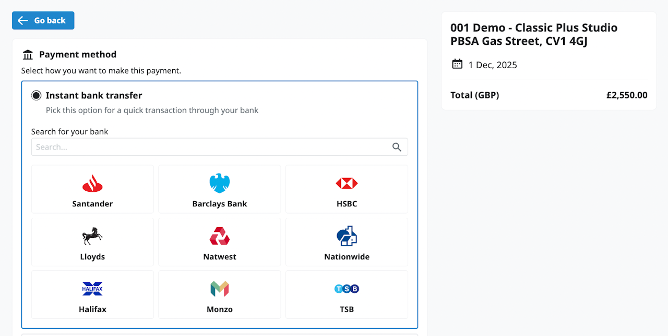Click the TSB circles logo
This screenshot has width=668, height=336.
347,289
